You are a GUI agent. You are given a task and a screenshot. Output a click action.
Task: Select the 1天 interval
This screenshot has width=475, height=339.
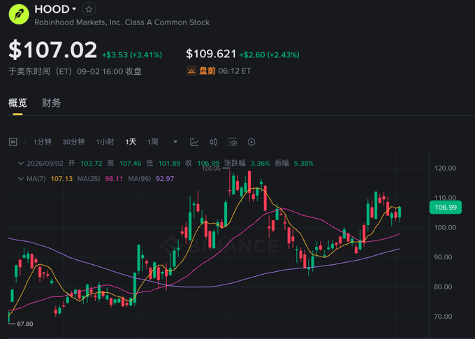point(131,142)
